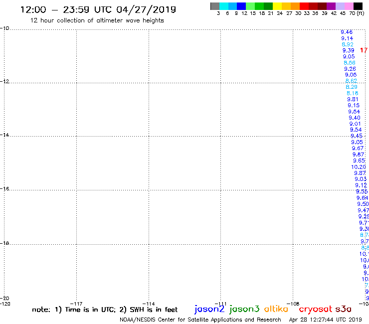The image size is (369, 324).
Task: Click the longitude label -117
Action: (x=76, y=304)
